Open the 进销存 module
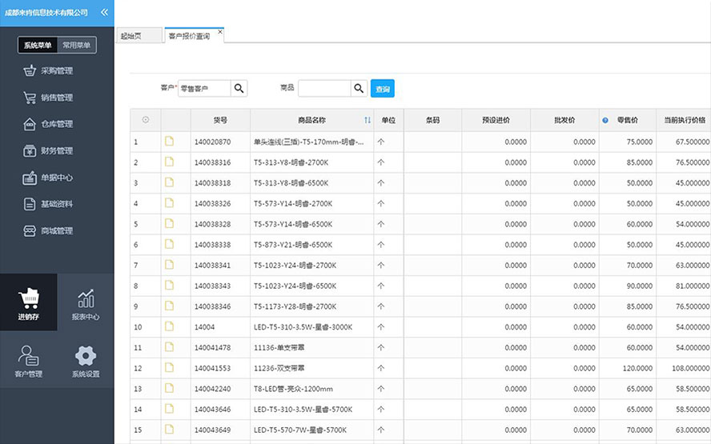The width and height of the screenshot is (711, 444). [x=29, y=303]
